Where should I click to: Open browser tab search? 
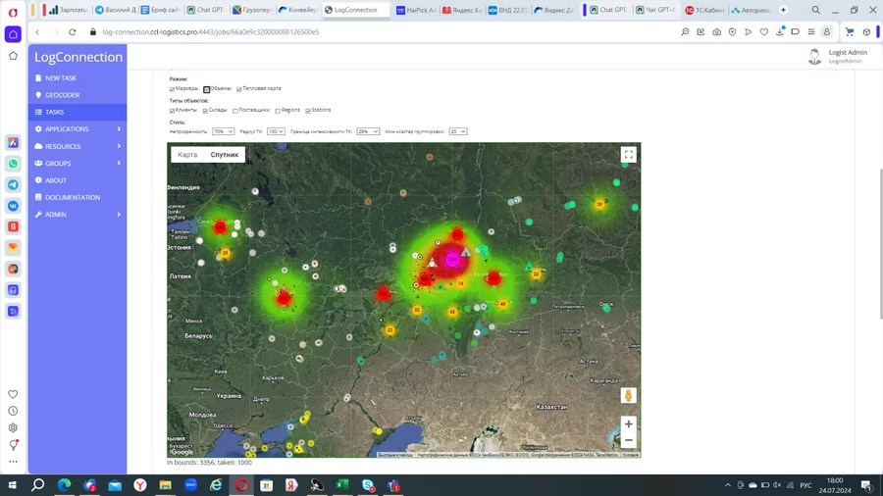815,10
